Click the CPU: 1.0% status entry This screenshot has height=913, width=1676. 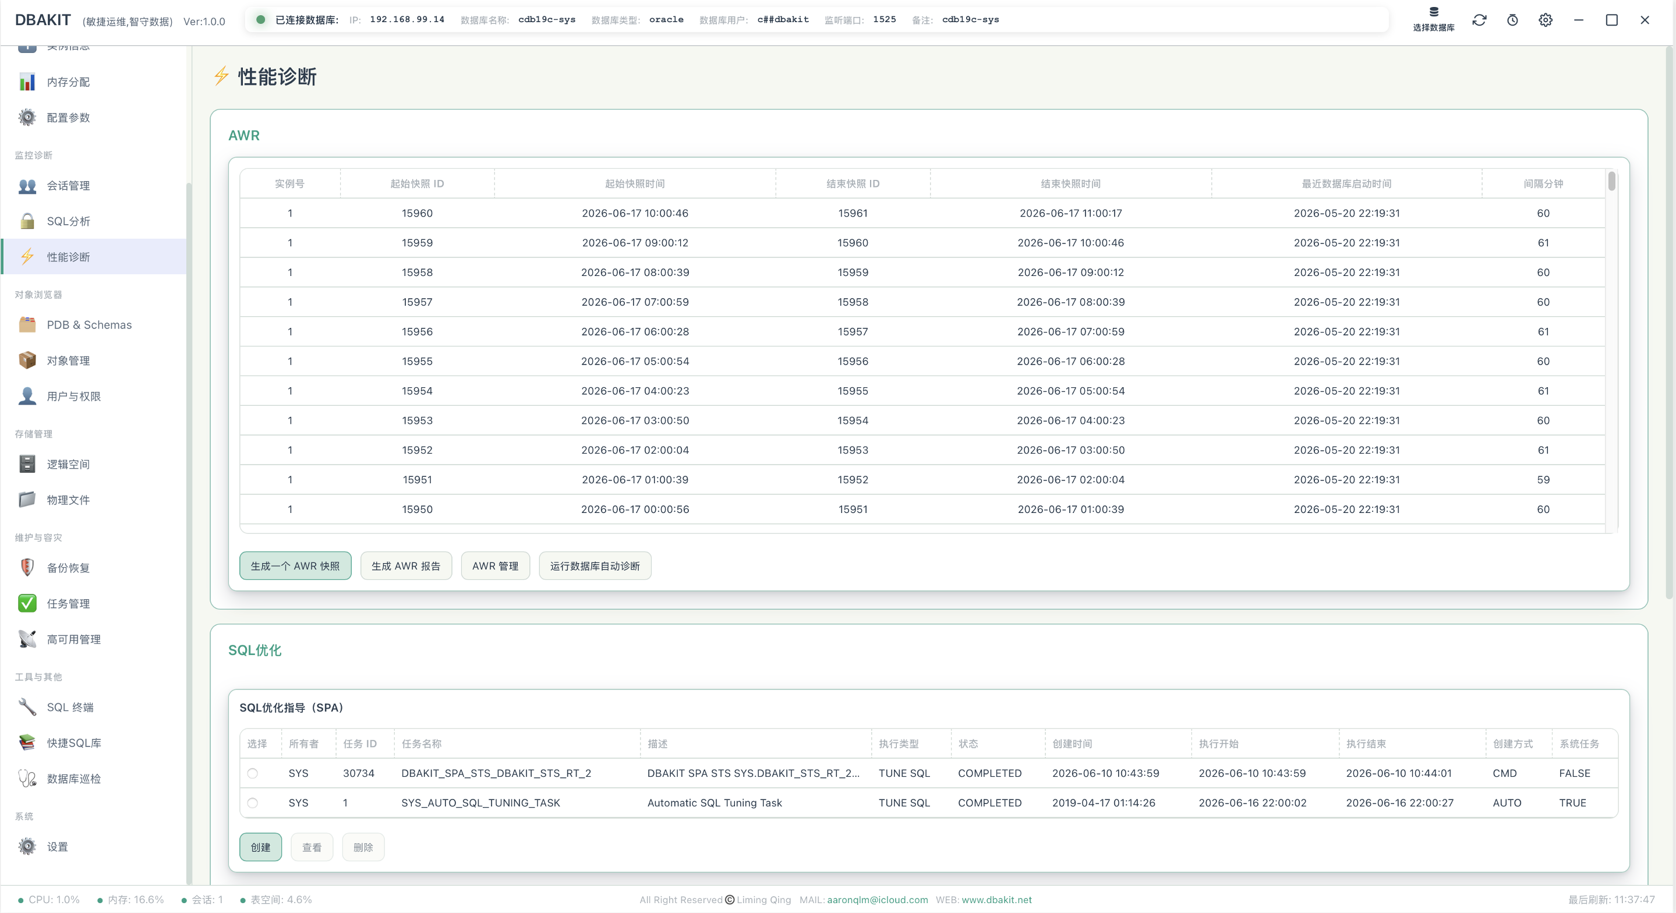[x=49, y=900]
